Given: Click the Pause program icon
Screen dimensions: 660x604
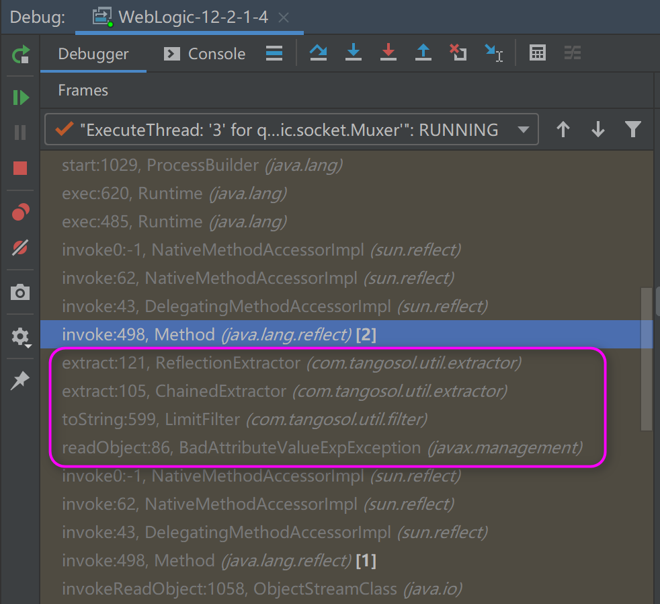Looking at the screenshot, I should pyautogui.click(x=20, y=133).
